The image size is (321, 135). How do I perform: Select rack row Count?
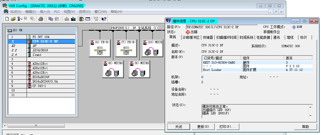(x=42, y=55)
